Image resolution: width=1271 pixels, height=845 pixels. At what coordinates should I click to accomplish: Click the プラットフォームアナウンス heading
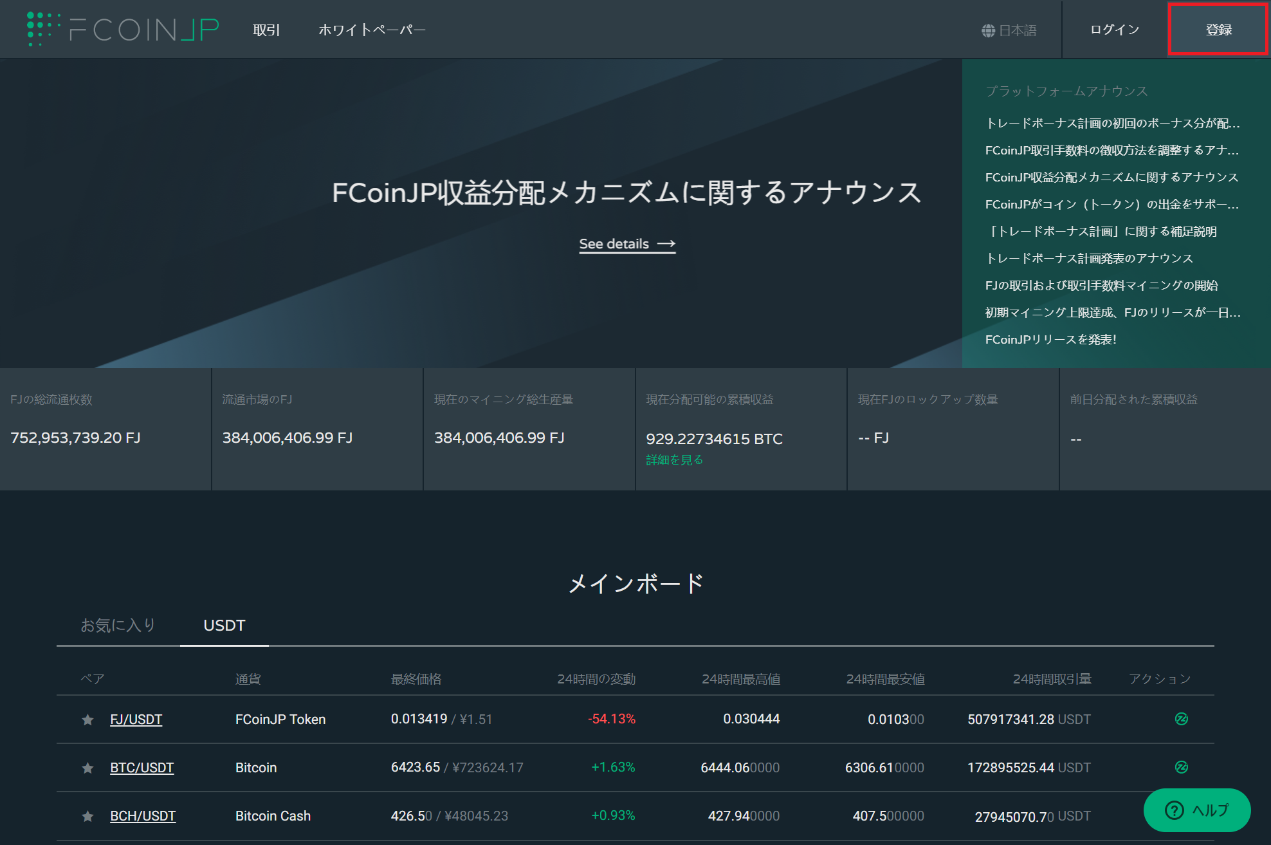coord(1066,91)
